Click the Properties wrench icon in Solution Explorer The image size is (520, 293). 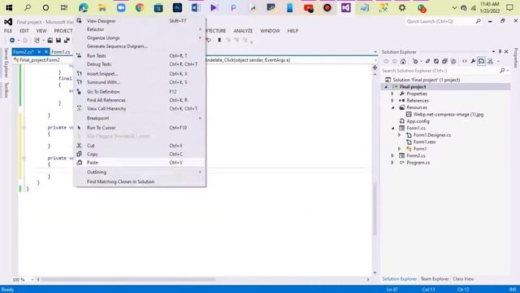(473, 61)
